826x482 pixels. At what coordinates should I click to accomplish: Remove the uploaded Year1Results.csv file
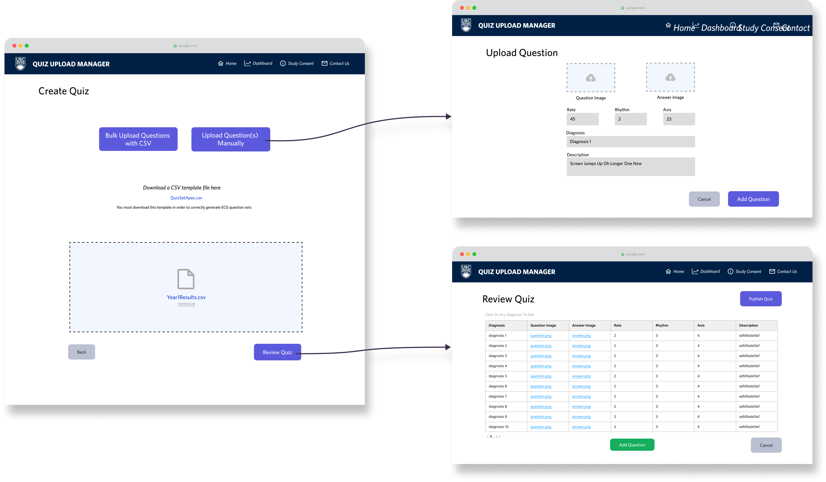click(x=186, y=304)
